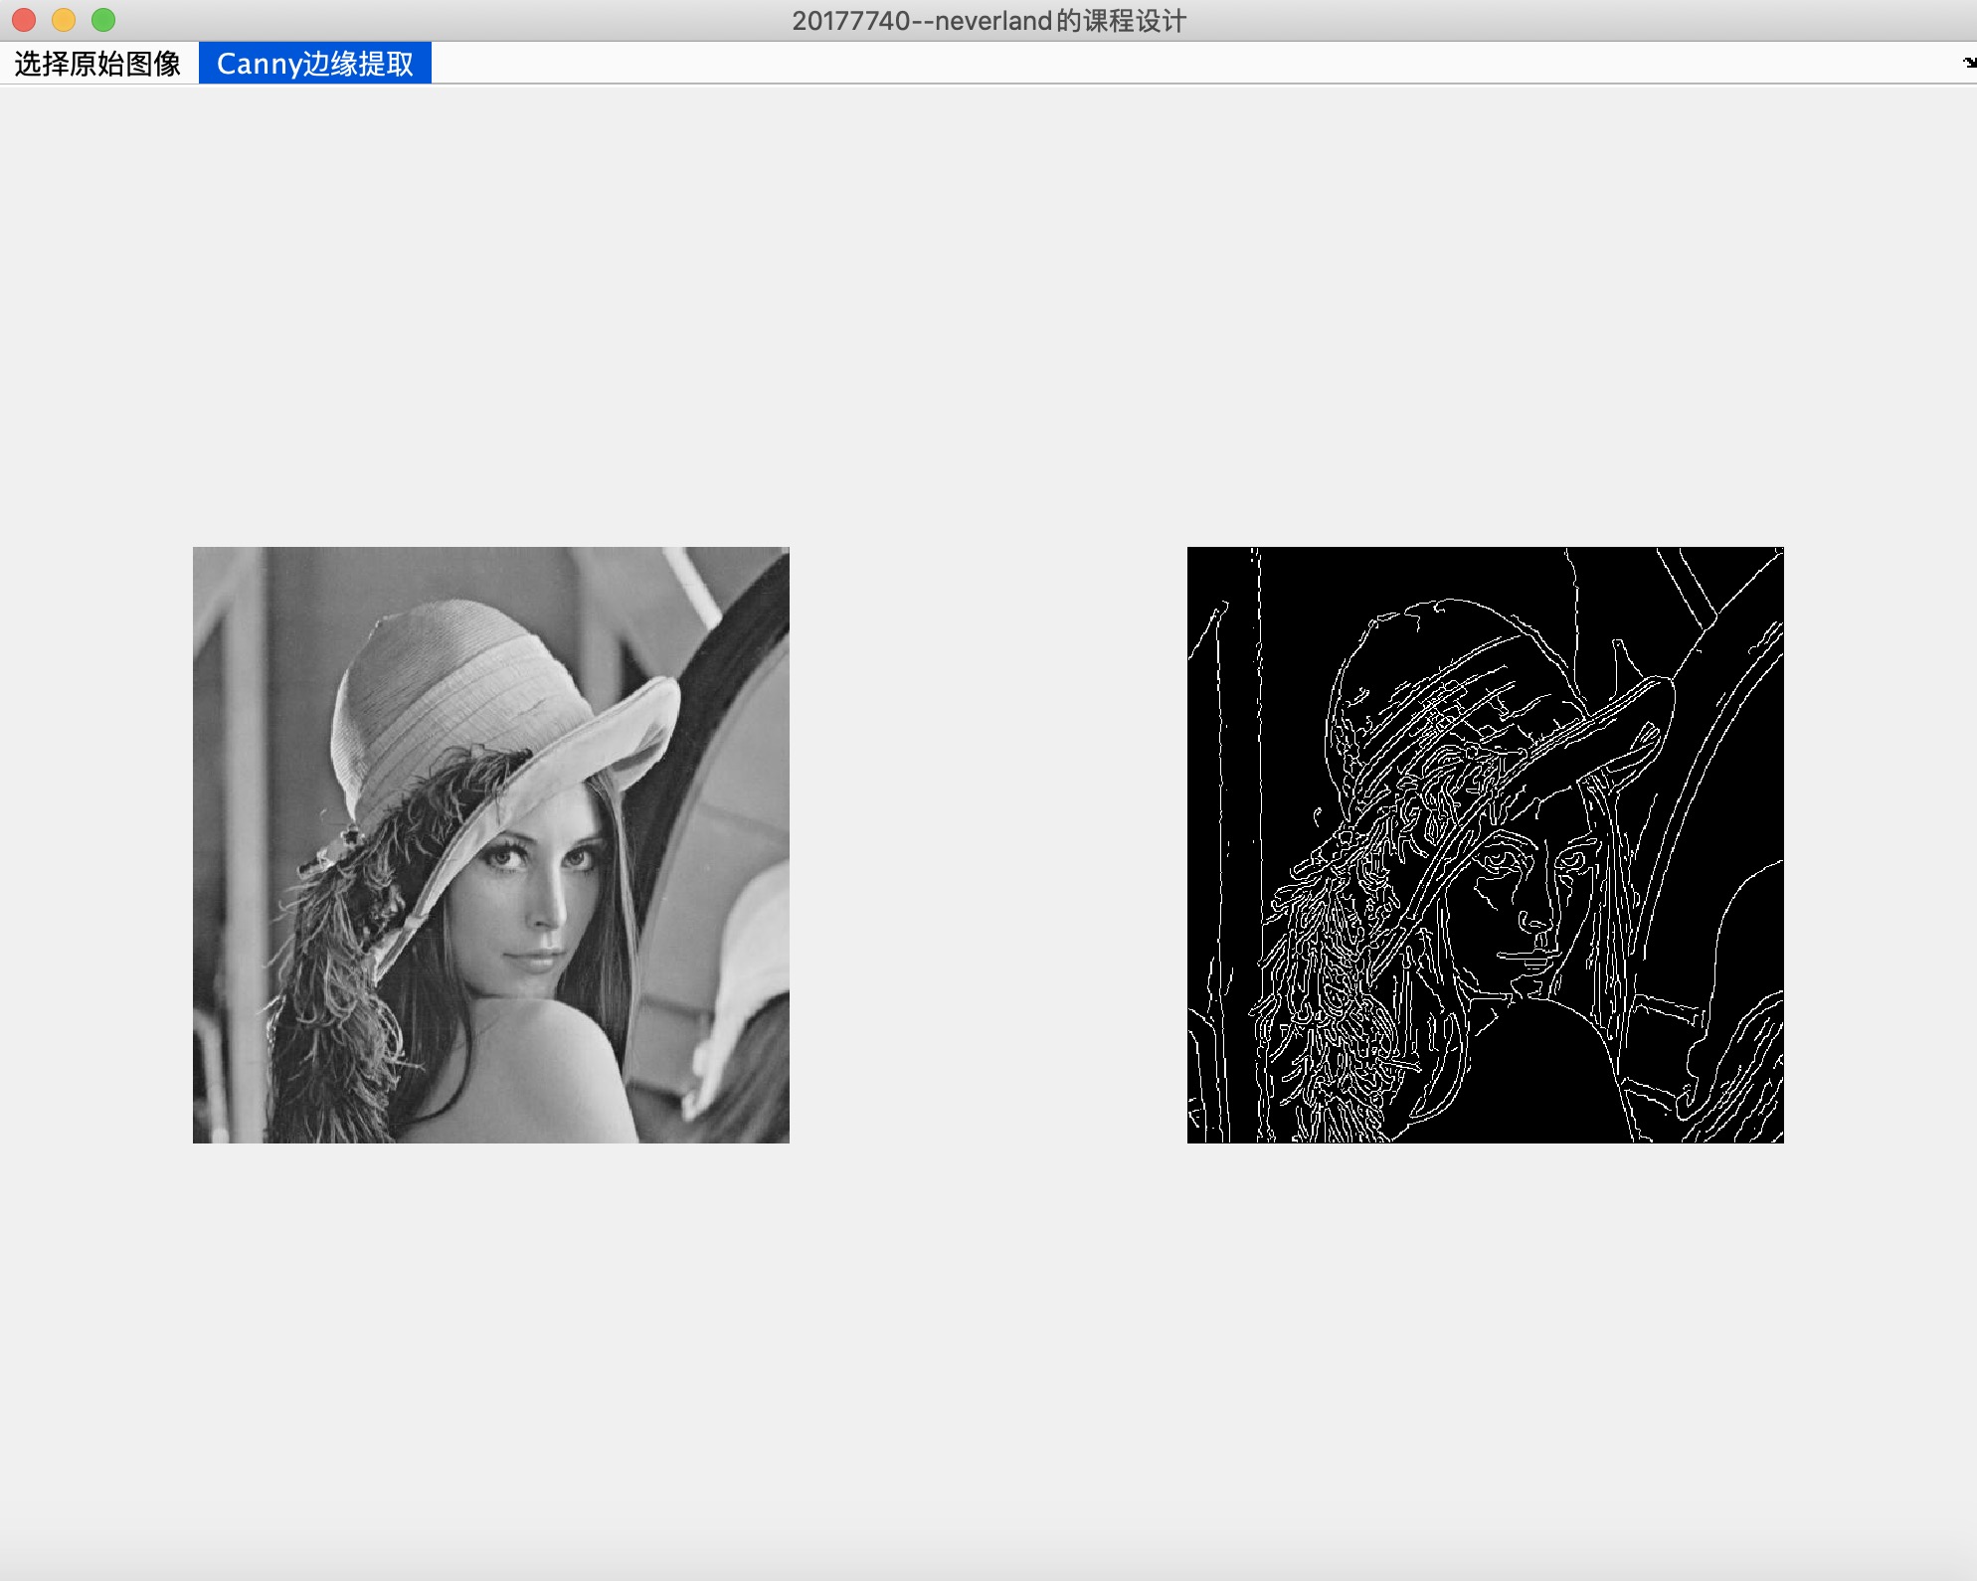Click the shoulder area in edge image
This screenshot has width=1977, height=1581.
click(1541, 1074)
